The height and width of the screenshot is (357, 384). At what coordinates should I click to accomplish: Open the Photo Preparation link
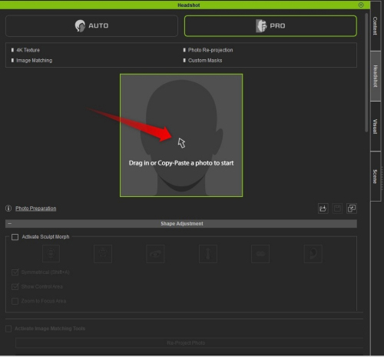click(x=36, y=209)
